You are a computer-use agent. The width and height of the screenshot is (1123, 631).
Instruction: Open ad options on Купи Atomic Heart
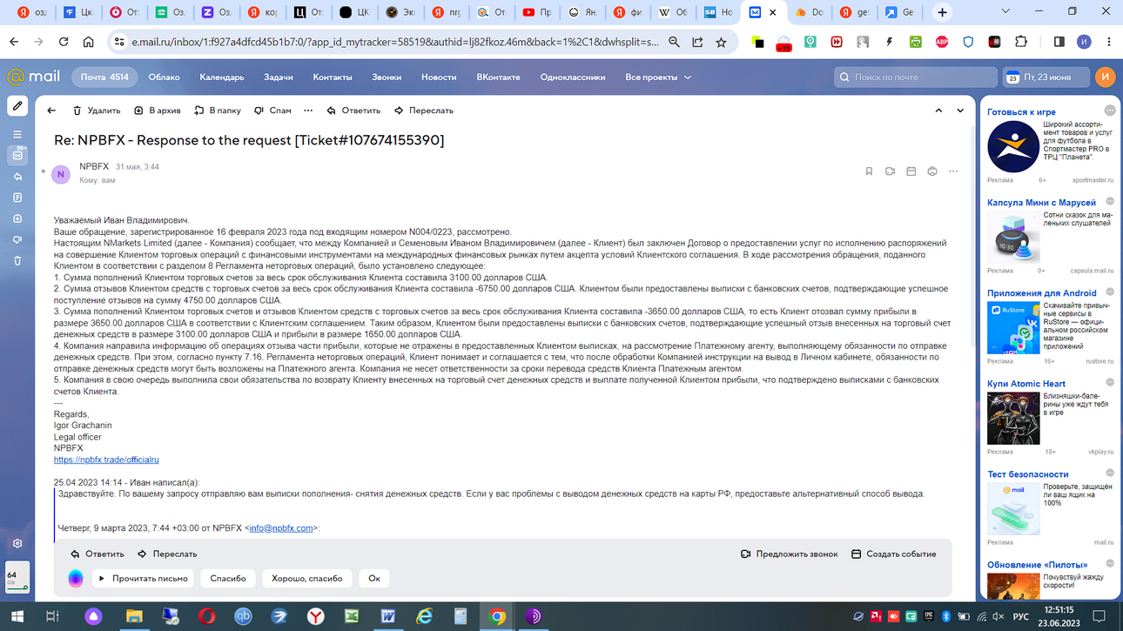1110,382
